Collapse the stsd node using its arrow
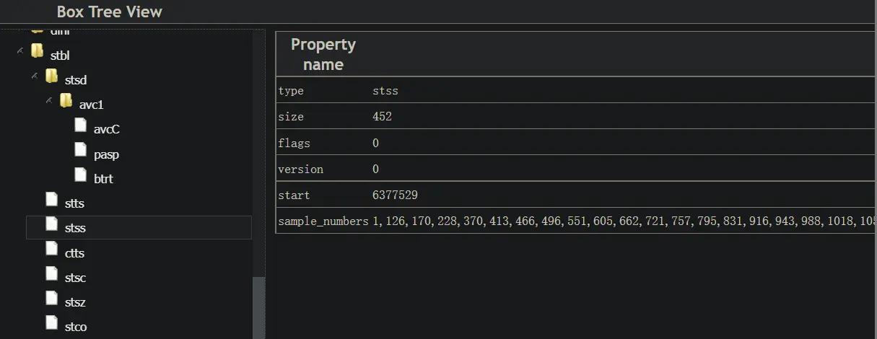877x339 pixels. coord(35,76)
